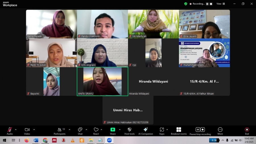Click the green Share screen button
The width and height of the screenshot is (256, 144).
point(113,131)
